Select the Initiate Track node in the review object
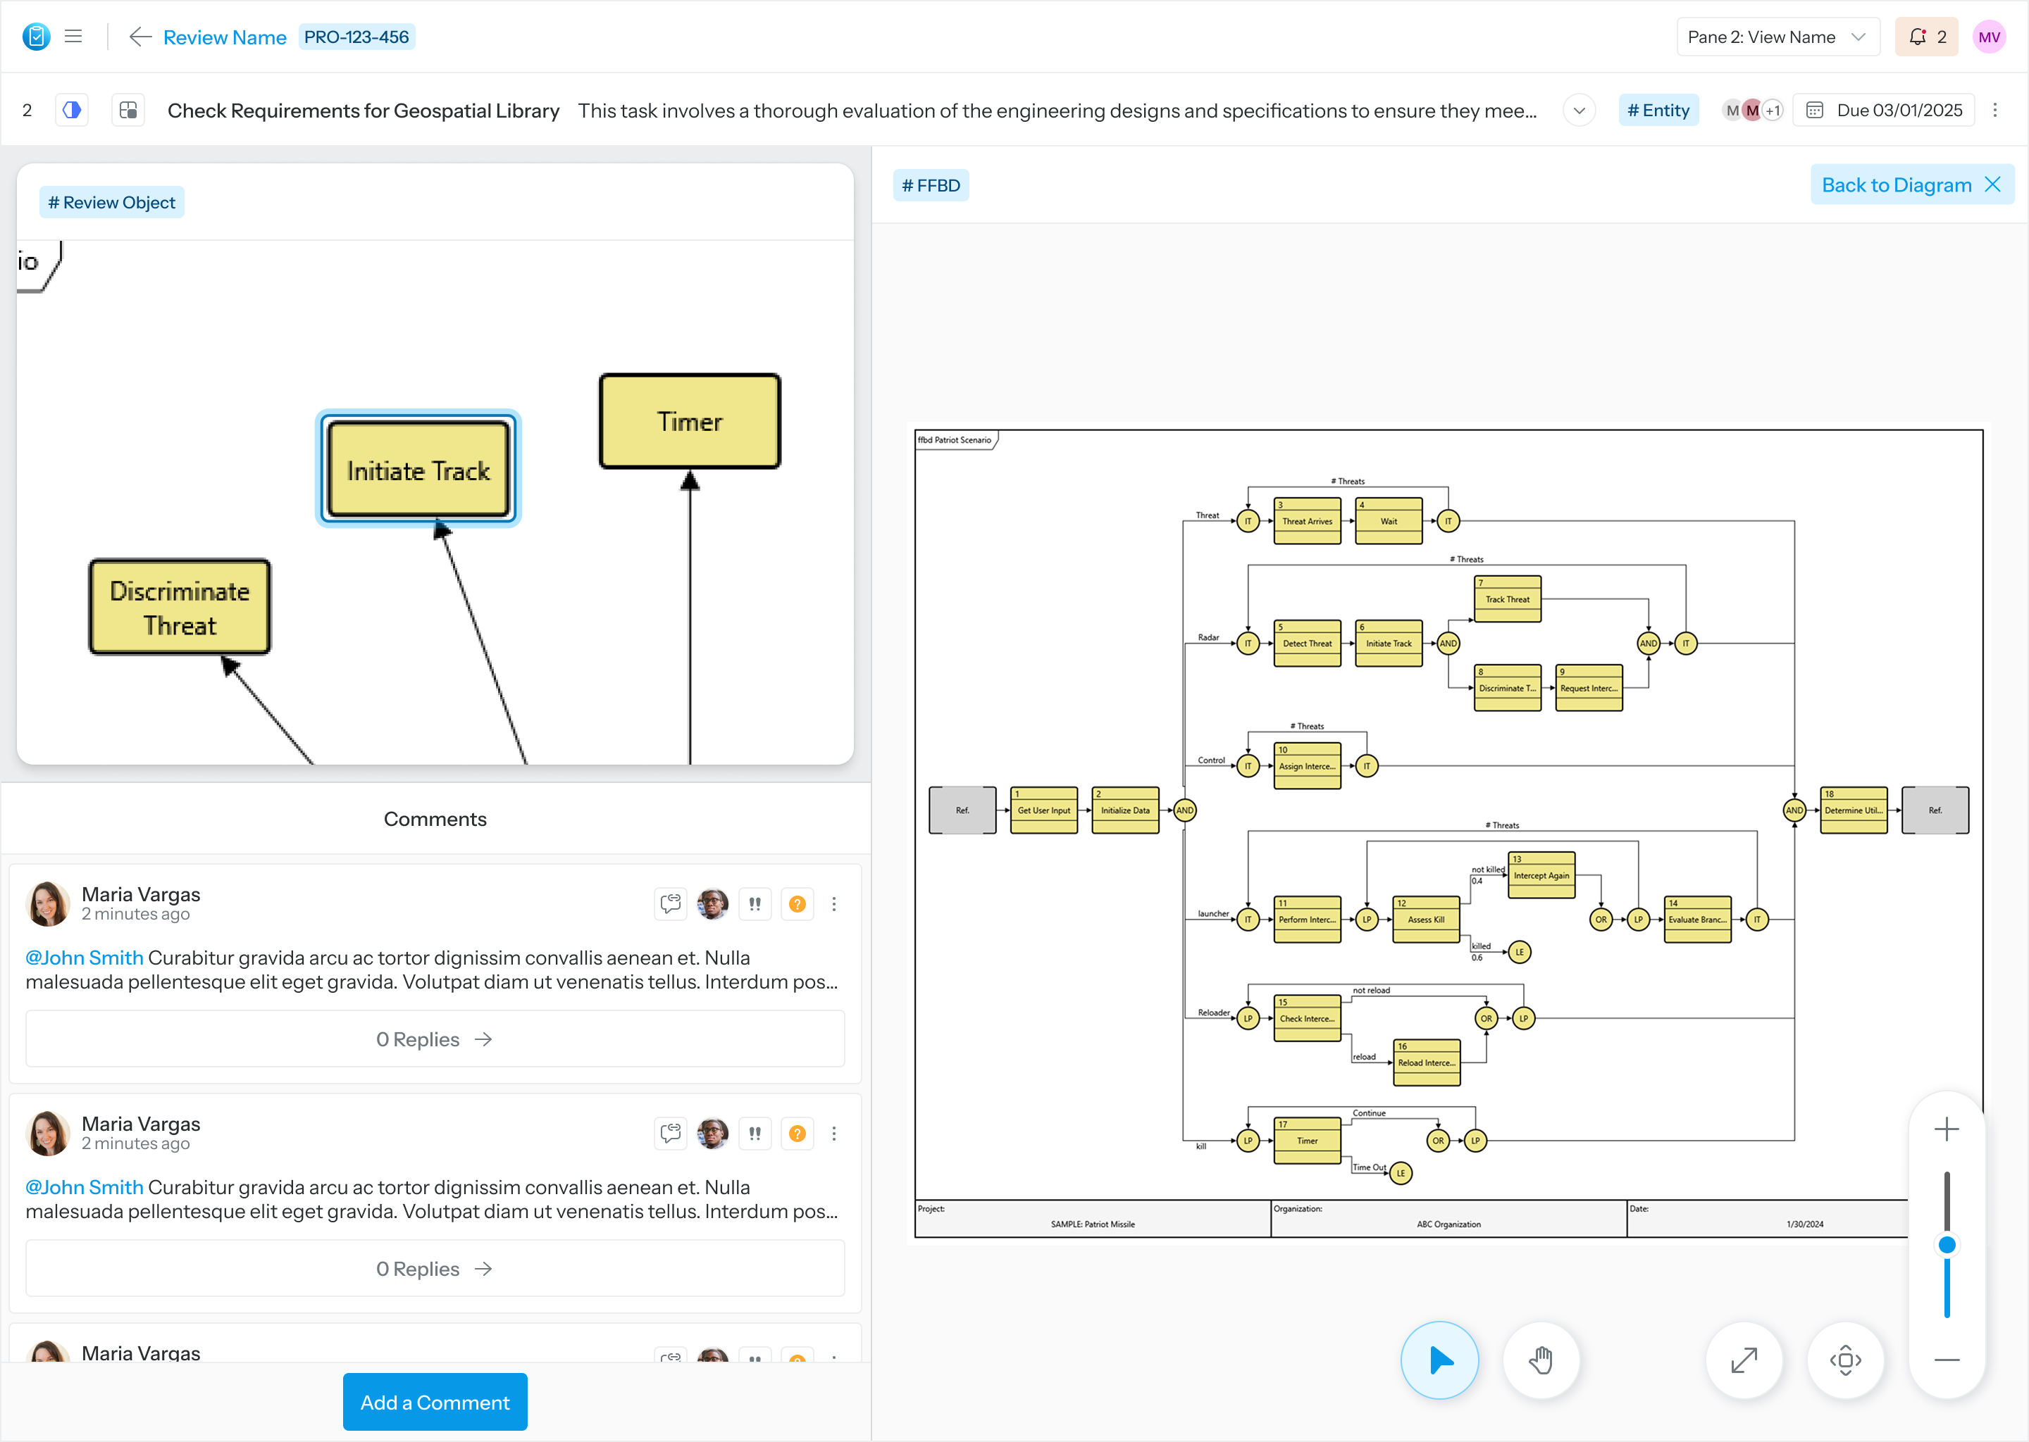Image resolution: width=2029 pixels, height=1442 pixels. tap(418, 470)
